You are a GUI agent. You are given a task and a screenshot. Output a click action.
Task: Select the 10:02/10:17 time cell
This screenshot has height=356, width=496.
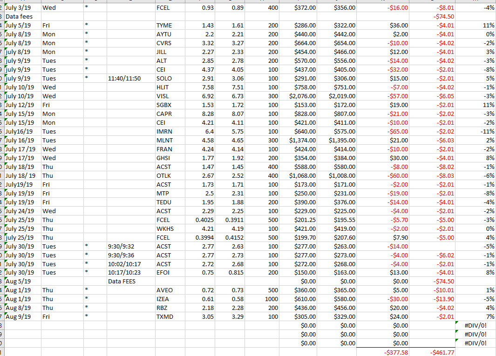point(131,264)
